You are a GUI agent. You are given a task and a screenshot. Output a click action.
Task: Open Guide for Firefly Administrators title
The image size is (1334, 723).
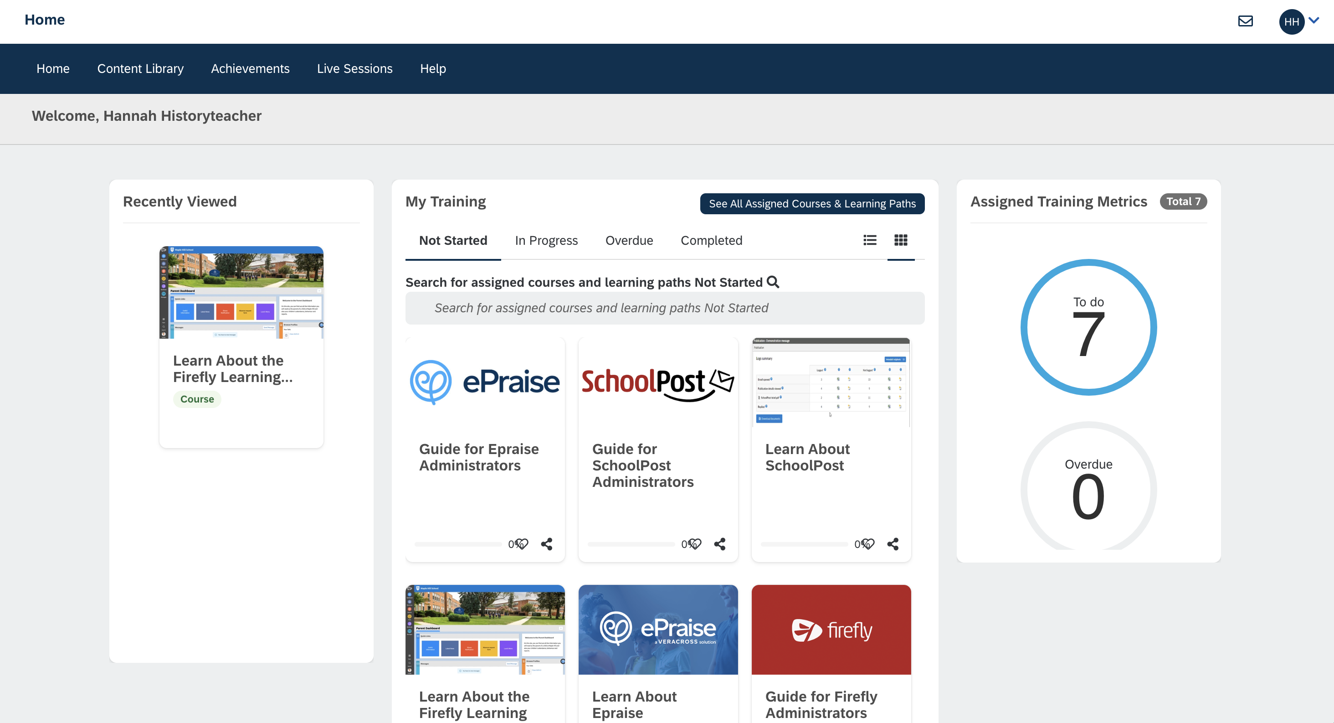821,705
